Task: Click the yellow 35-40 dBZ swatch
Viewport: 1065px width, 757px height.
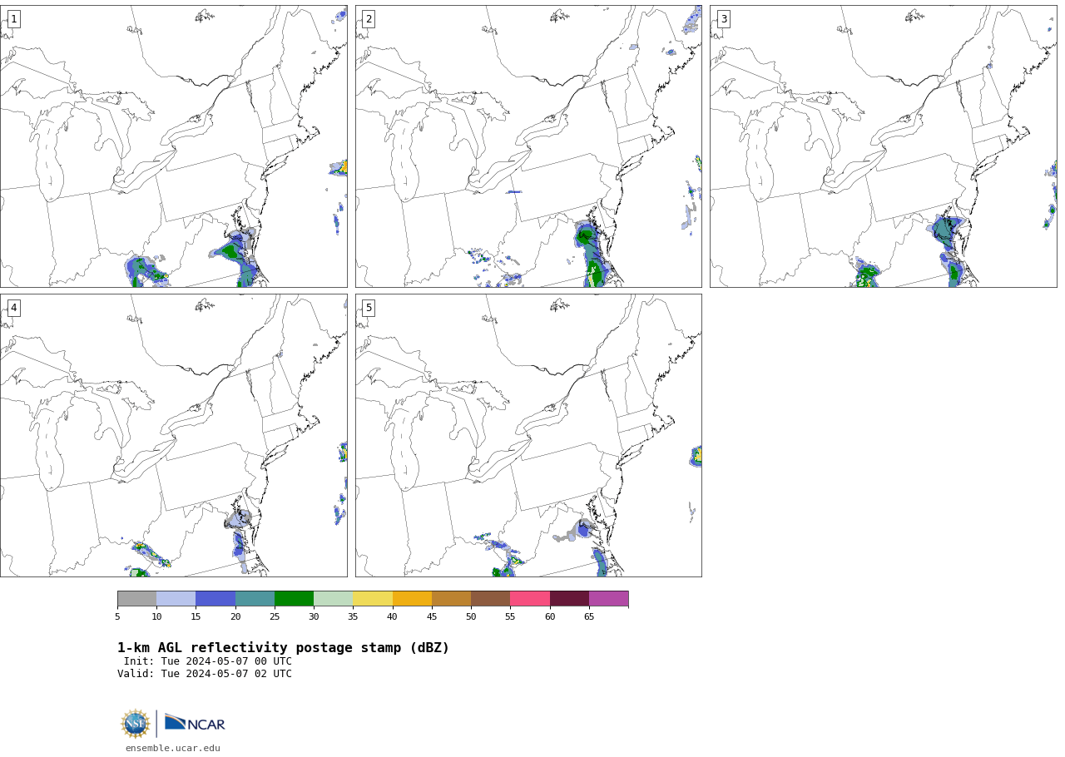Action: [373, 599]
